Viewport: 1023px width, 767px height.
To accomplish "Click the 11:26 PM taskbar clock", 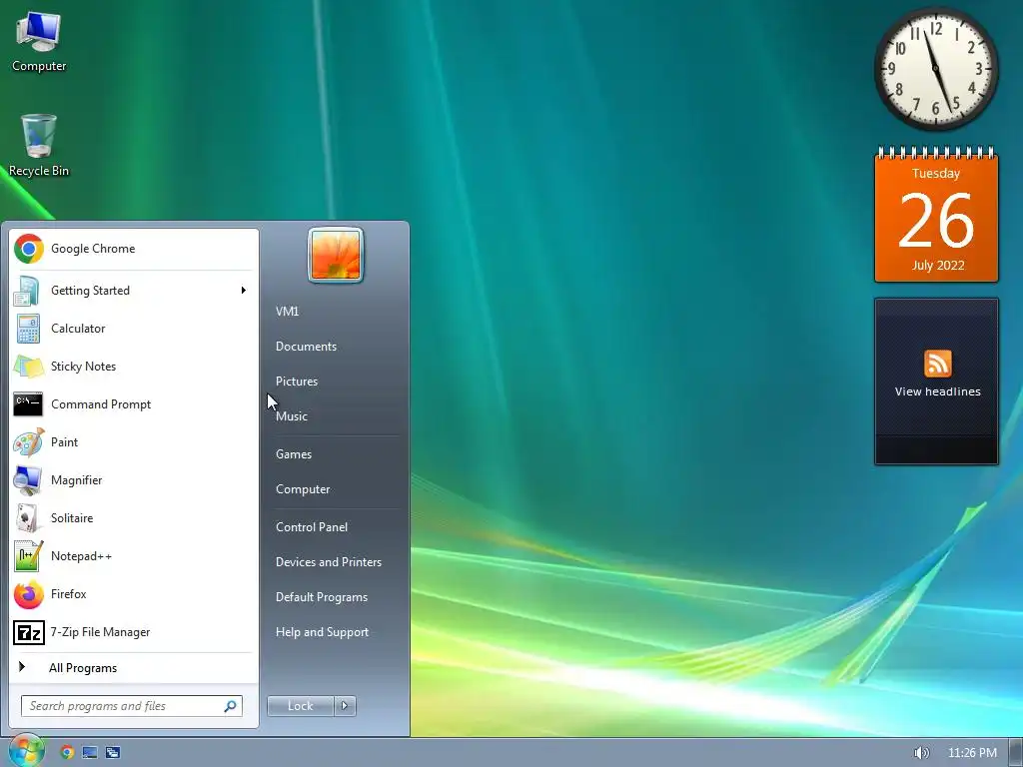I will tap(972, 753).
